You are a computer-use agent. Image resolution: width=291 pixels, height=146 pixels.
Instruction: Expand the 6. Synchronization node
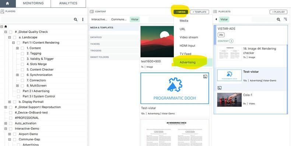tap(17, 75)
